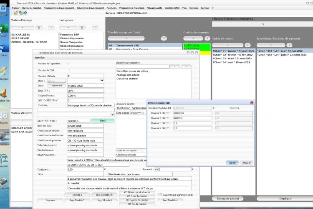Select the green 15/01/2022 avenant entry
The width and height of the screenshot is (313, 209).
[x=197, y=46]
